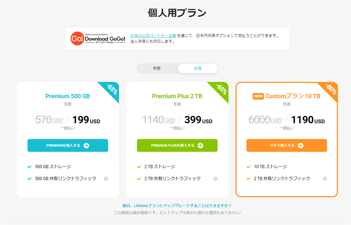The width and height of the screenshot is (351, 225).
Task: Click the PREMIUMを購入する button
Action: click(x=68, y=146)
